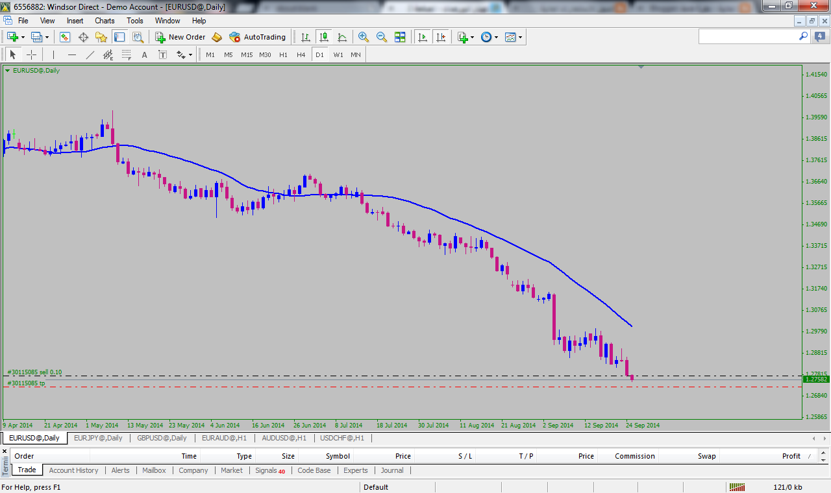Open the File menu
This screenshot has width=831, height=493.
23,21
